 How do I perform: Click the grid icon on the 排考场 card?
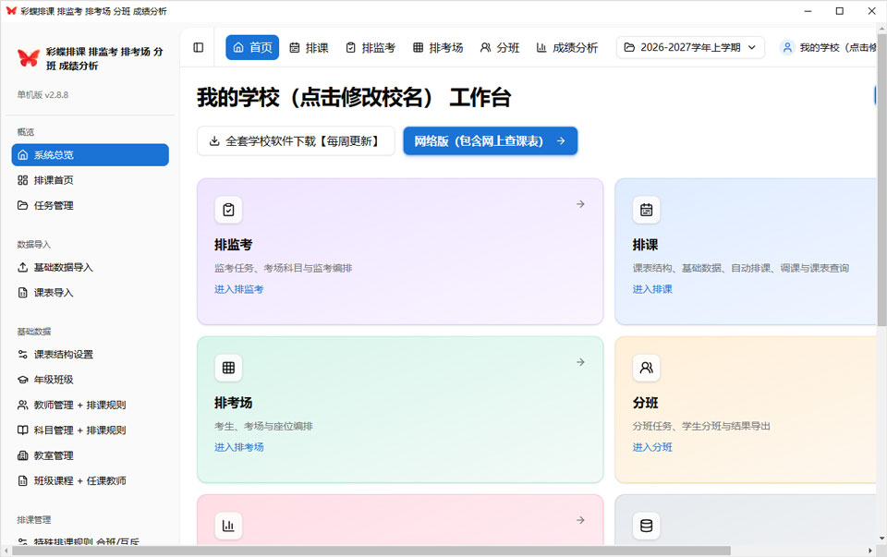[x=228, y=368]
